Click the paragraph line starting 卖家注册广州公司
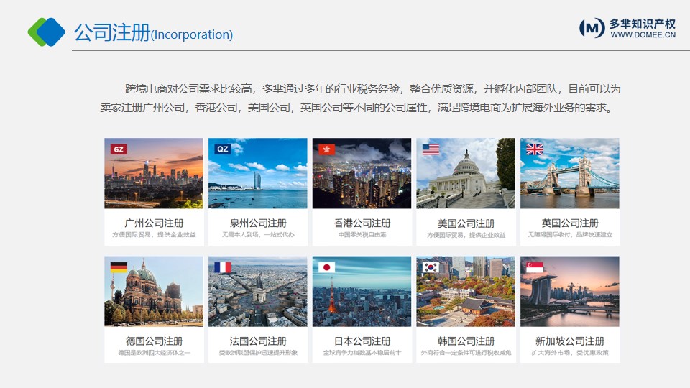 [x=356, y=107]
